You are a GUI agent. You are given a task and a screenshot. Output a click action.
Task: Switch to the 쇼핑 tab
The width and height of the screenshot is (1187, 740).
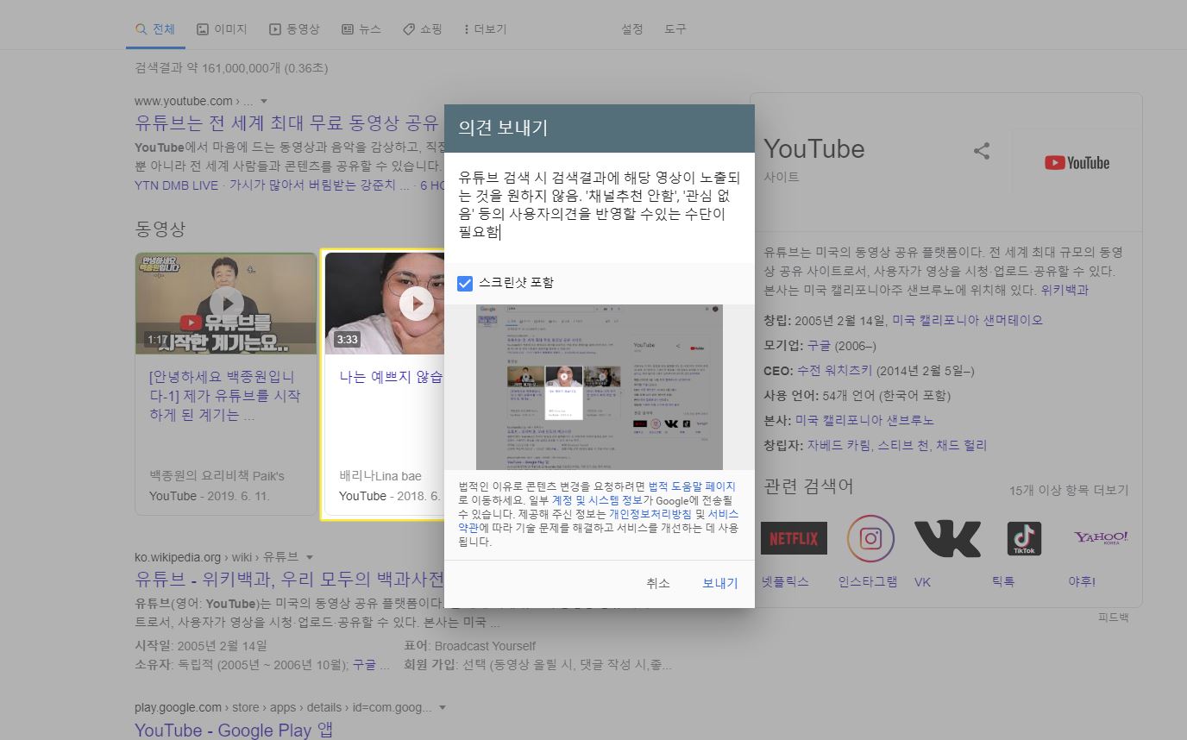[422, 28]
